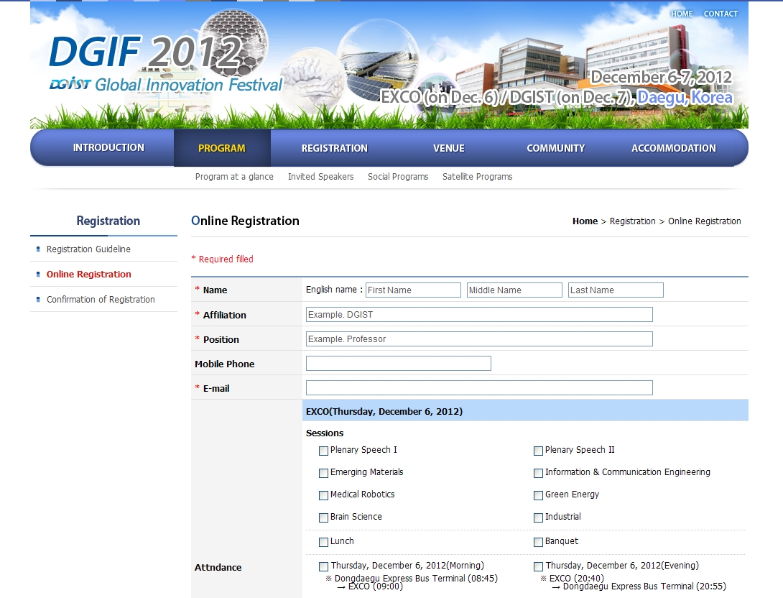Check the December 6 Morning shuttle
This screenshot has height=598, width=783.
pos(323,566)
